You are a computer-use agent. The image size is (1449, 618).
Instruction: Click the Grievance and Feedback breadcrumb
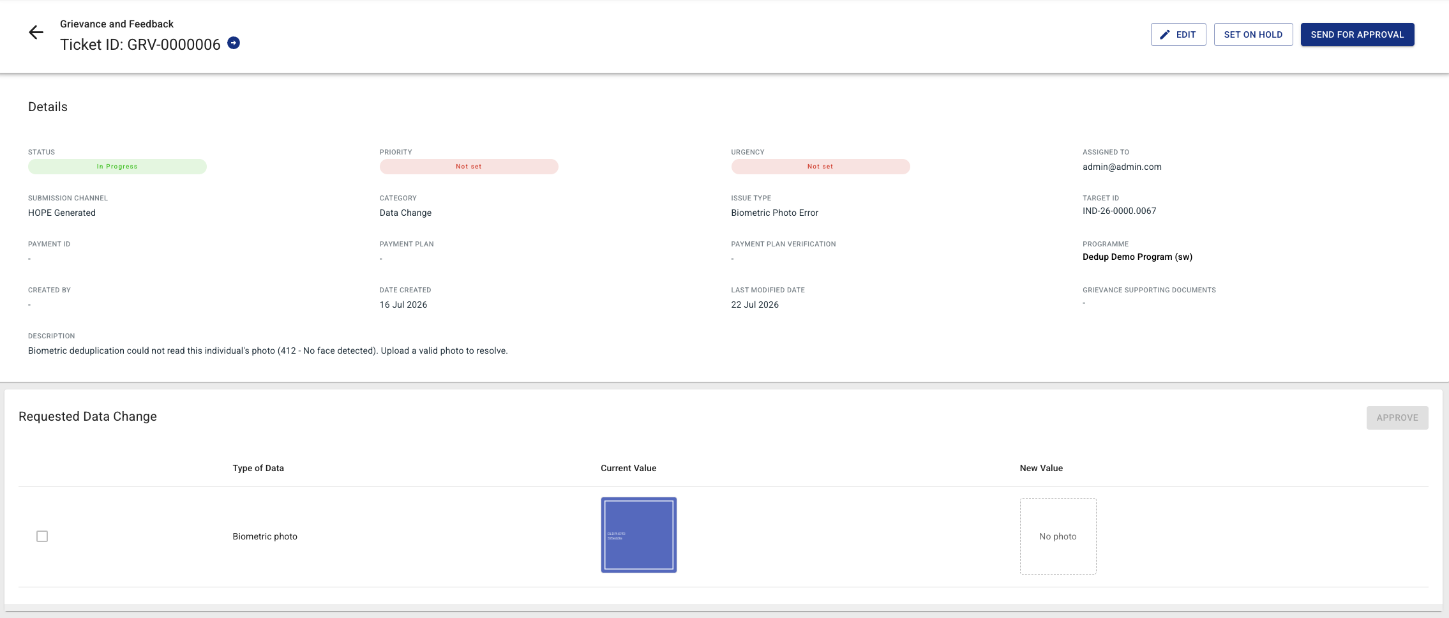point(117,24)
